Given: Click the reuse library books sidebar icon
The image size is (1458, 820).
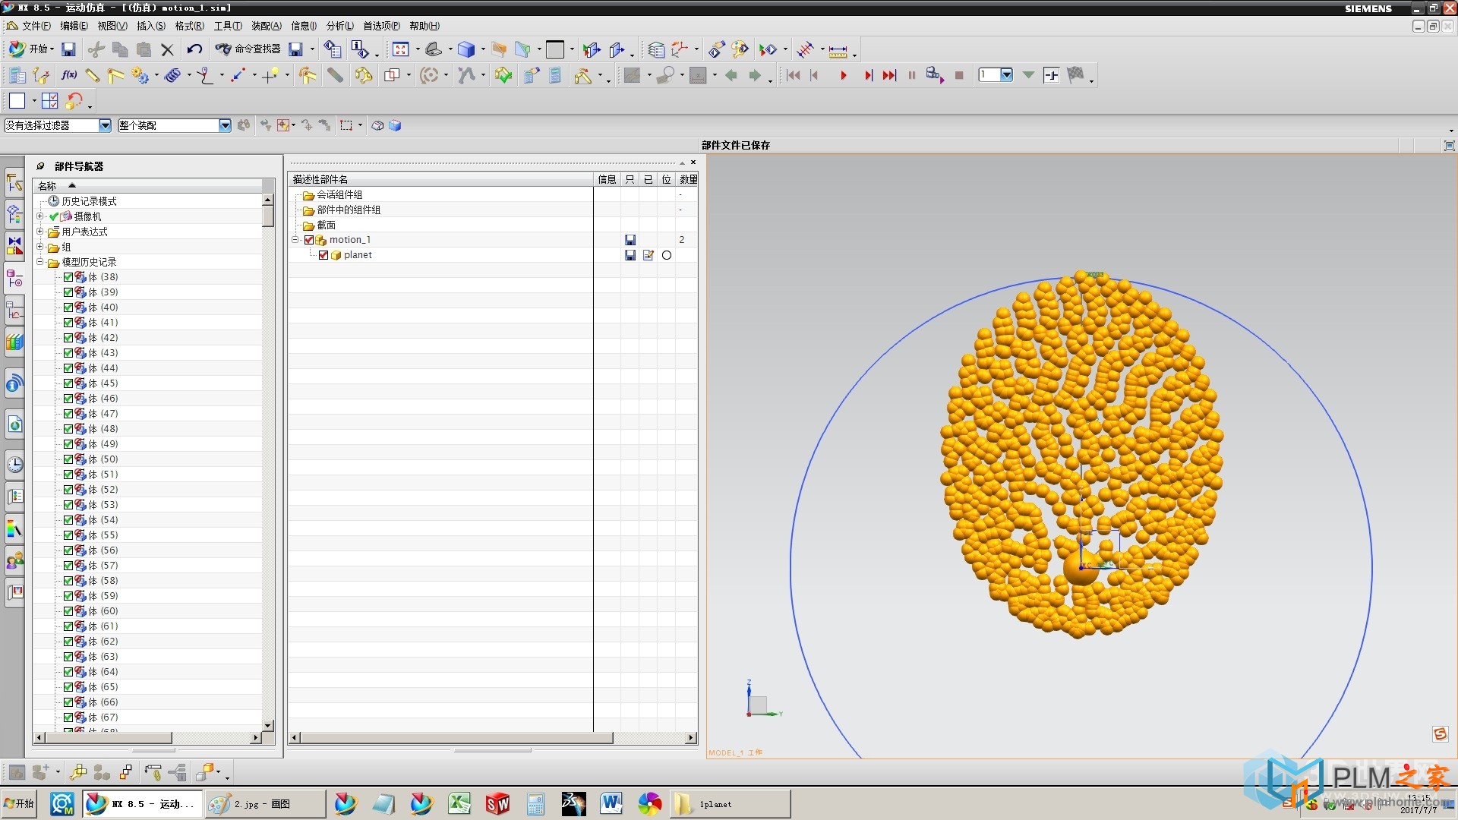Looking at the screenshot, I should click(14, 342).
